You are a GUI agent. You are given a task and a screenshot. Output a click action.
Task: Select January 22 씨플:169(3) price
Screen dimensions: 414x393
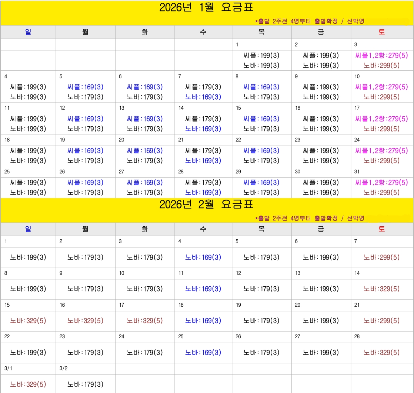point(261,151)
